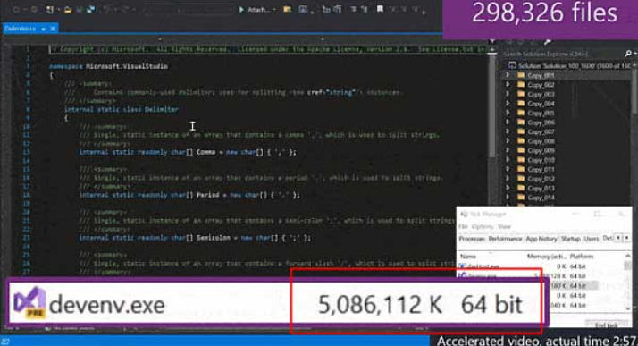Expand the Copy_004 folder
The height and width of the screenshot is (346, 638).
click(508, 104)
